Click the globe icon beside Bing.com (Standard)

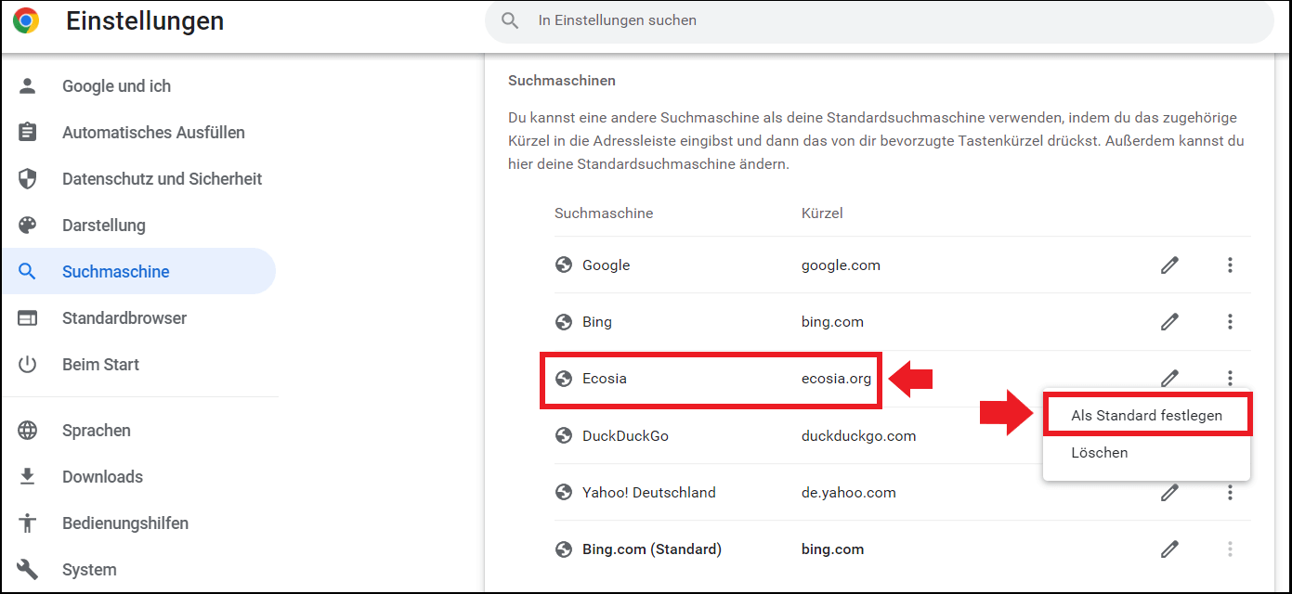click(563, 549)
